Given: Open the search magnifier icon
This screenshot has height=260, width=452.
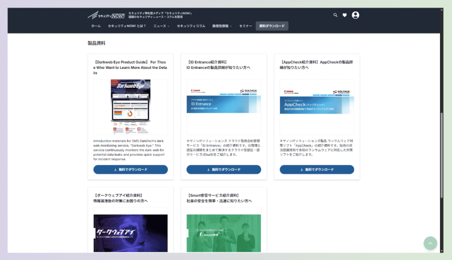Looking at the screenshot, I should 335,15.
